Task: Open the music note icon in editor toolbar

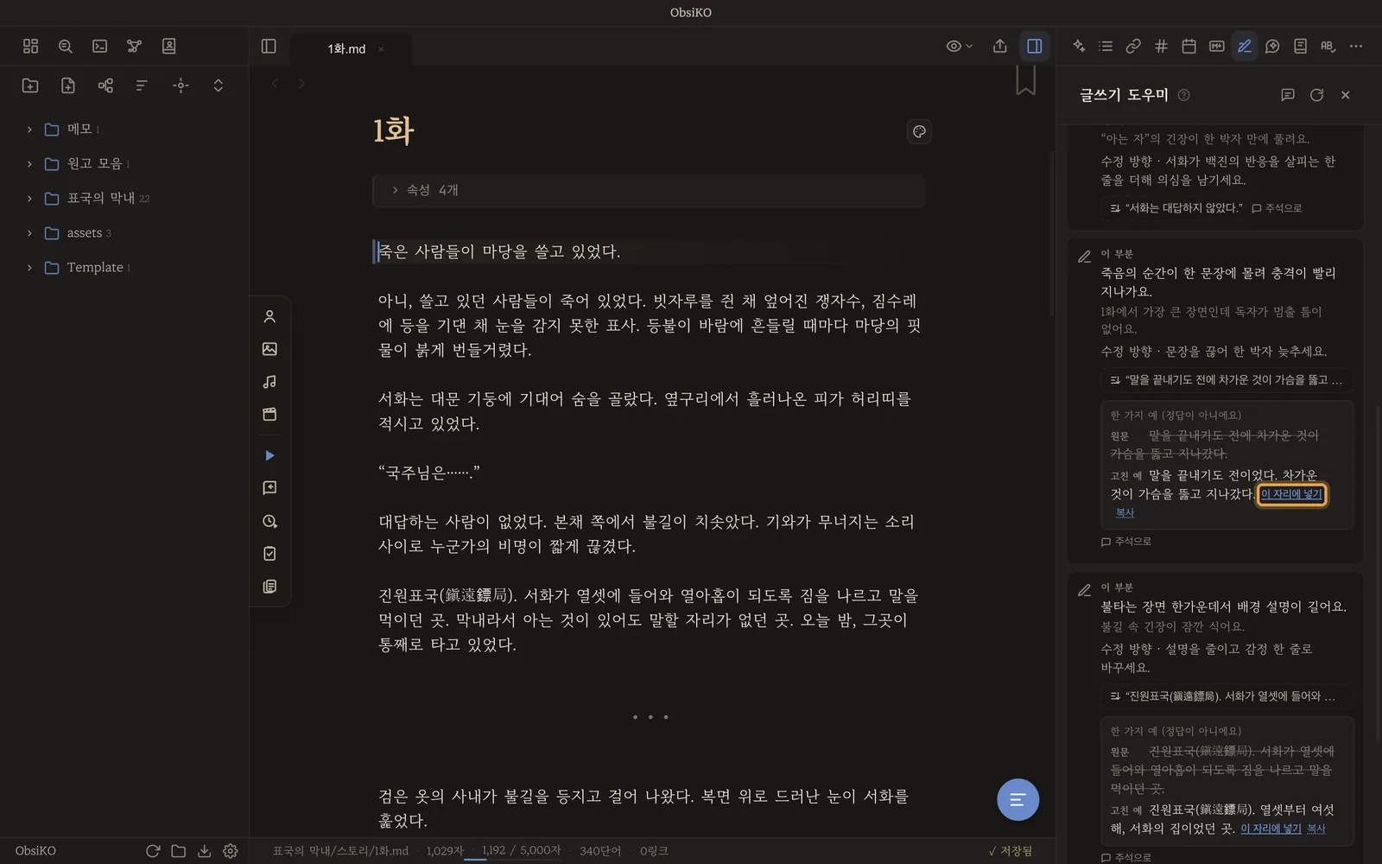Action: pos(269,382)
